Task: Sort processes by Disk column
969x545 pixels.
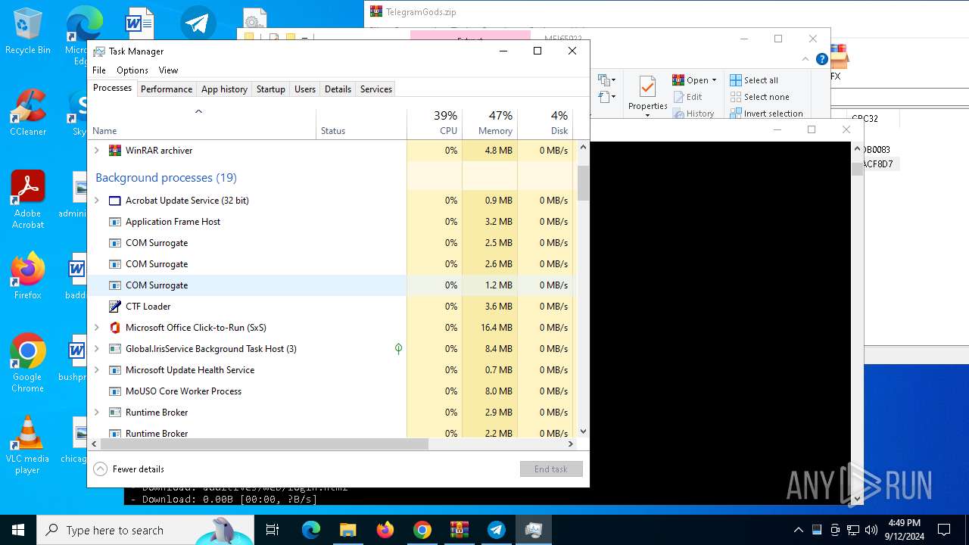Action: point(545,123)
